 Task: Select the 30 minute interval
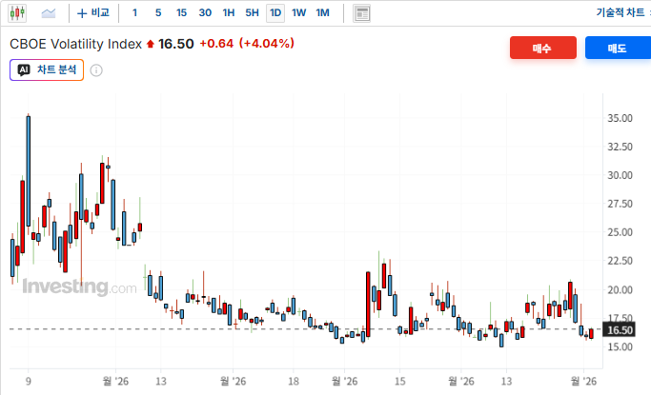tap(205, 12)
